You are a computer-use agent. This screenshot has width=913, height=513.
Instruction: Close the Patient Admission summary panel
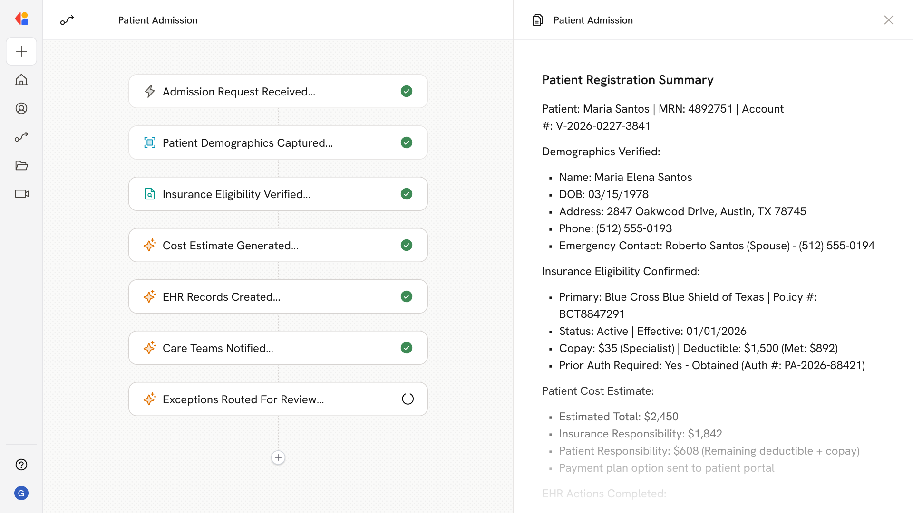pyautogui.click(x=888, y=20)
